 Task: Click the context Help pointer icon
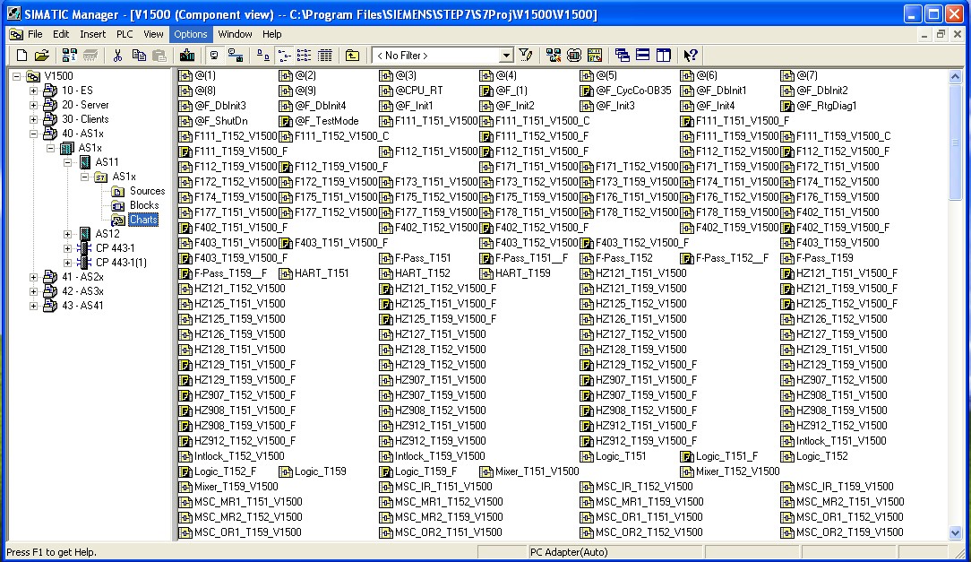point(692,56)
